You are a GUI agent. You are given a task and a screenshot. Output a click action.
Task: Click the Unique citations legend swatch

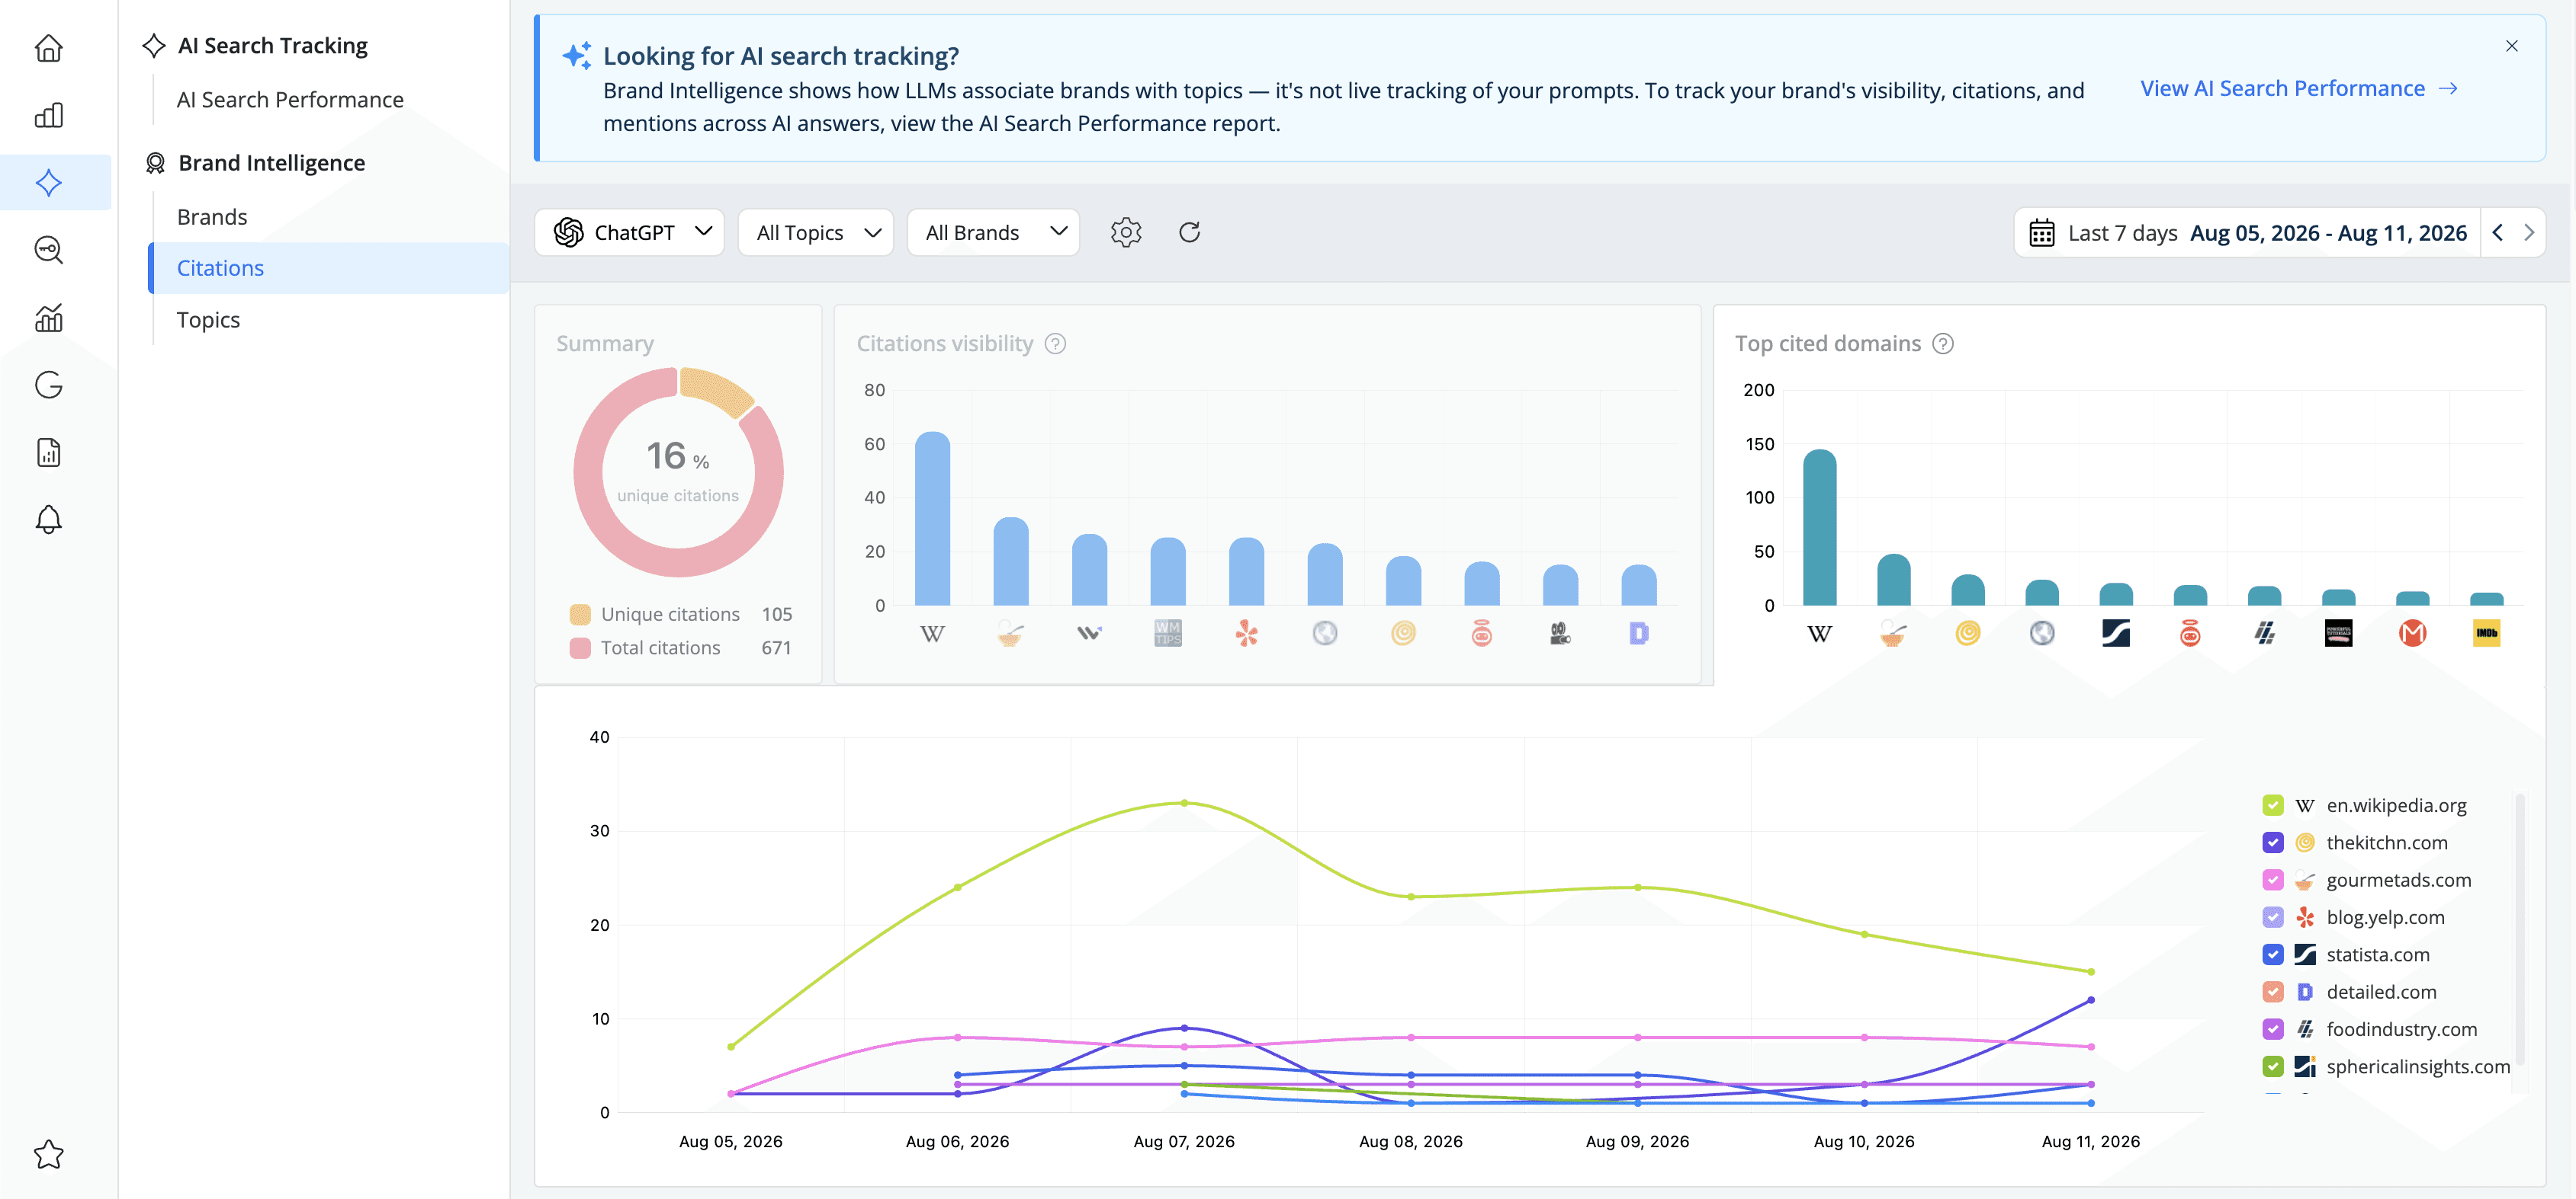pos(580,615)
